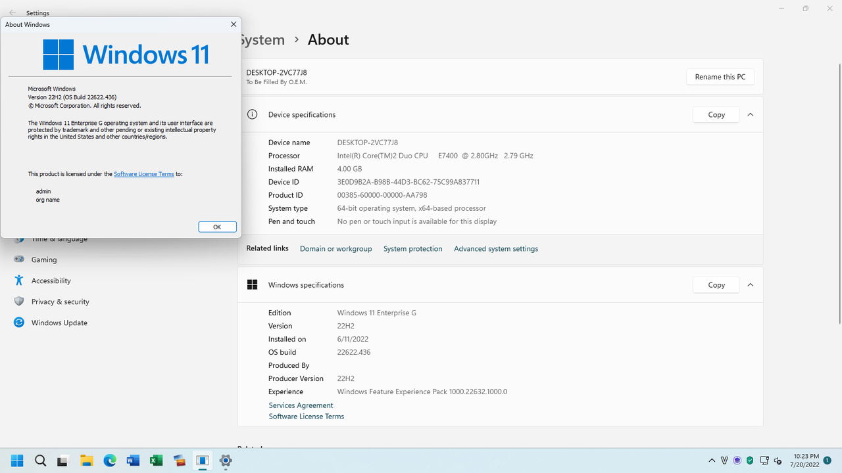
Task: Click the Gaming controller icon
Action: click(19, 259)
